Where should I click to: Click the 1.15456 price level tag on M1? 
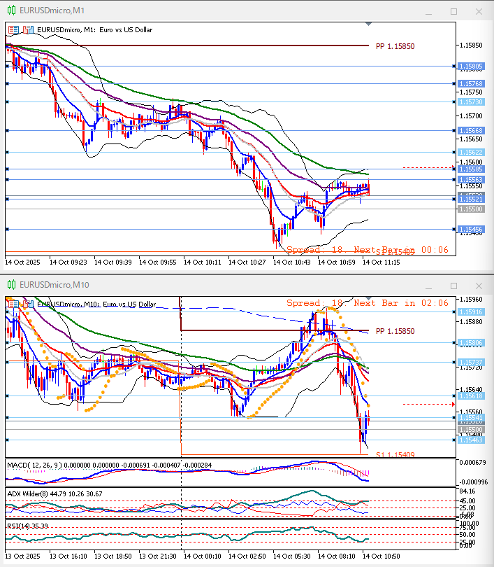coord(472,229)
